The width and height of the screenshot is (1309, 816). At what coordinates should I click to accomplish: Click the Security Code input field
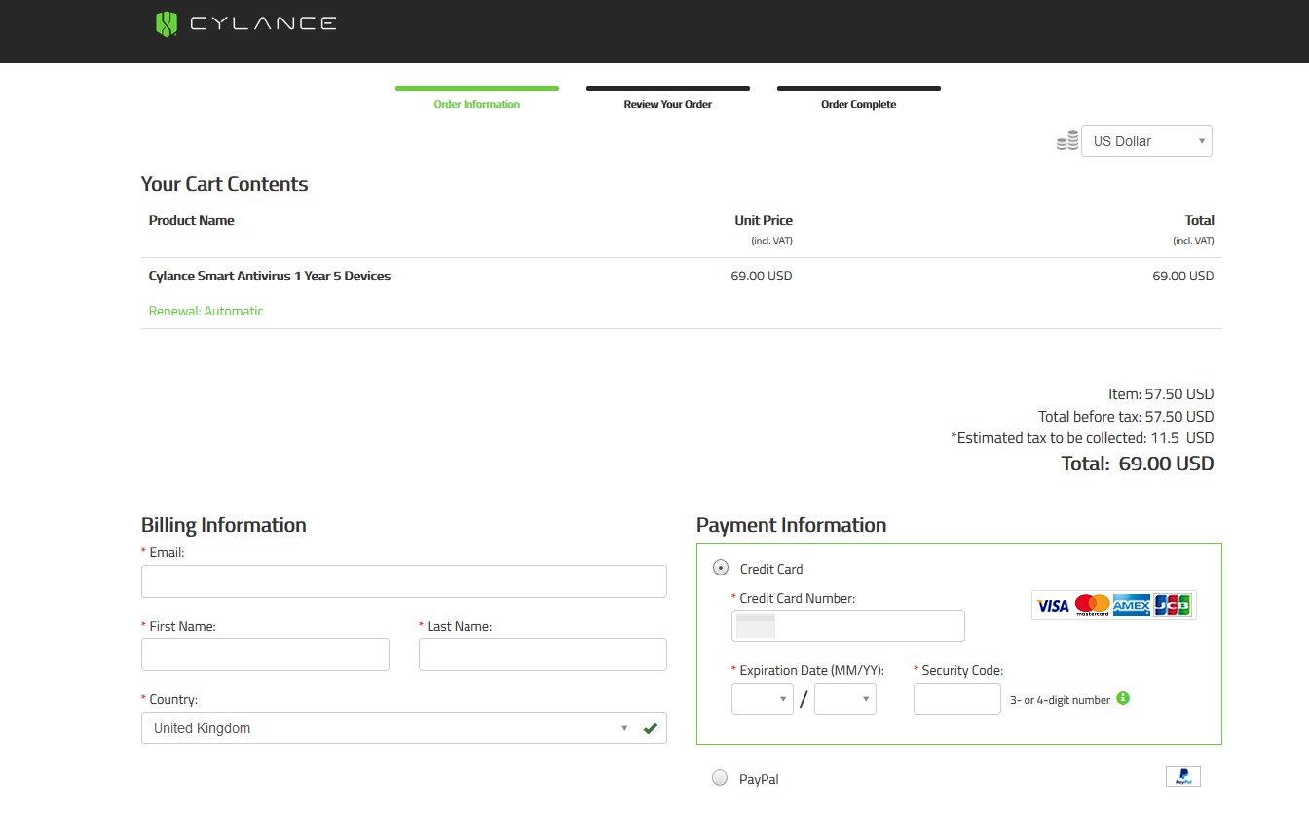956,699
